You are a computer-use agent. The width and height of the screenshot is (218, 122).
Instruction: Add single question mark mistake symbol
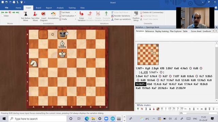[x=178, y=109]
